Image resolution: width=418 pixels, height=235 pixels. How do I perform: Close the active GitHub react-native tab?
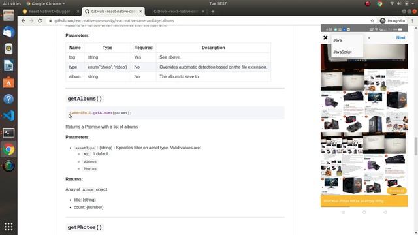[x=140, y=12]
